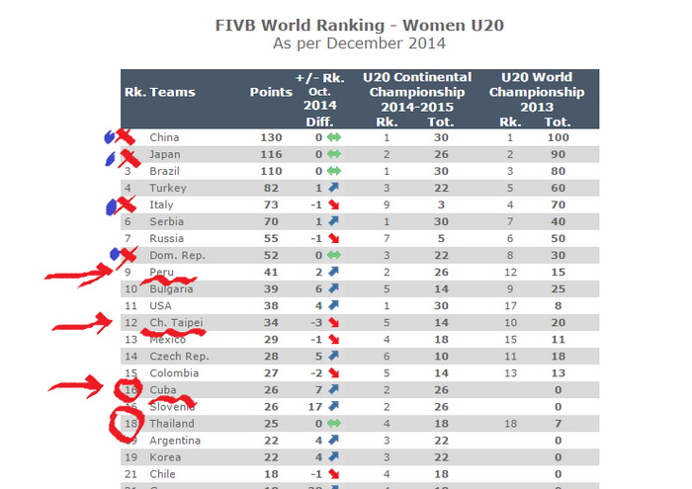Click the blue up arrow in Bulgaria row
The height and width of the screenshot is (489, 692).
pos(334,288)
